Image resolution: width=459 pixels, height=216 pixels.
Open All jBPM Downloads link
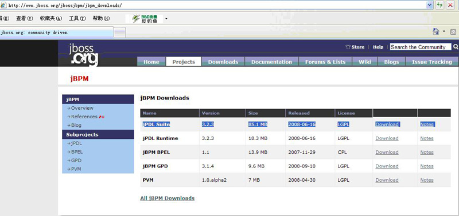167,198
